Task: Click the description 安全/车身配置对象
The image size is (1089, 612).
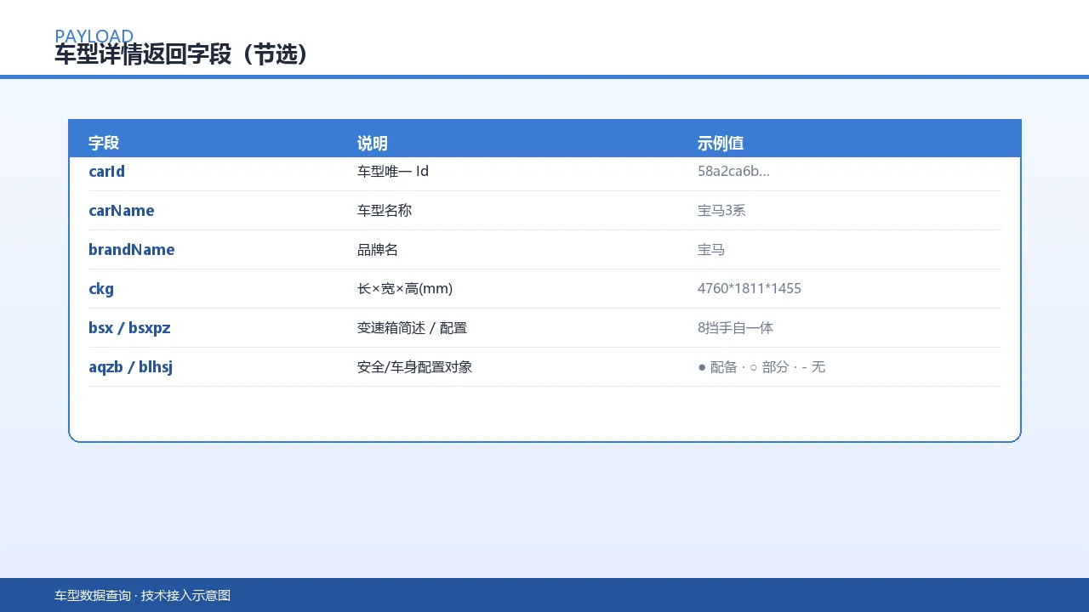Action: pyautogui.click(x=415, y=367)
